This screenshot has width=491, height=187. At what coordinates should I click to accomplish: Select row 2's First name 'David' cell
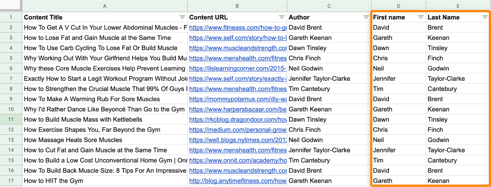pyautogui.click(x=381, y=28)
